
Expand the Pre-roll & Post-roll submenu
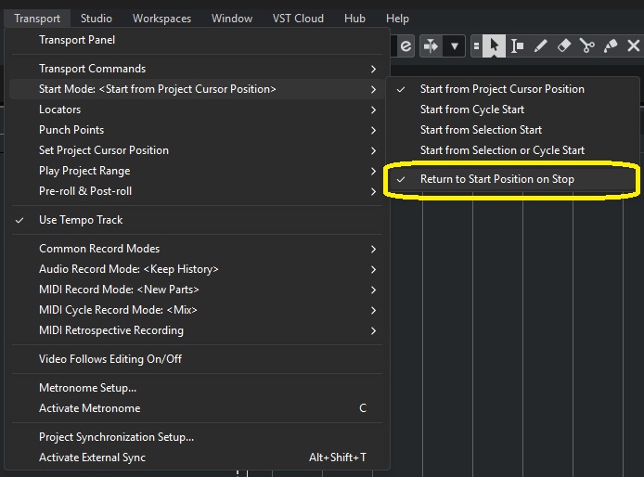click(x=197, y=191)
